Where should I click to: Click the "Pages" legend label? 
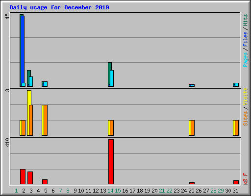[x=245, y=60]
